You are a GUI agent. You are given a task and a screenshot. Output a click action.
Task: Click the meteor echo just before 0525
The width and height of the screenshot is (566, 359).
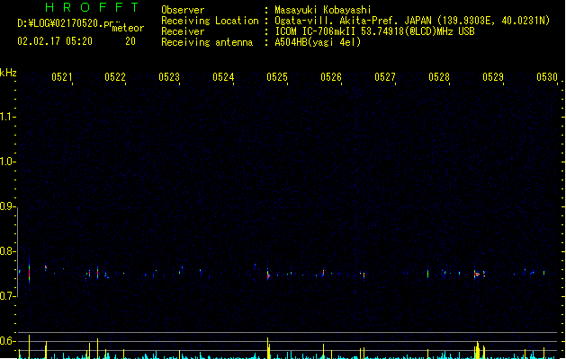[268, 276]
